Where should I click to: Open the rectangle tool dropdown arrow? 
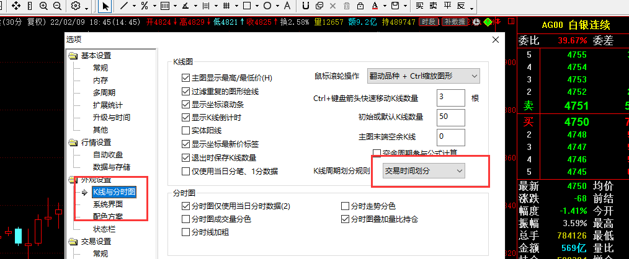[x=256, y=6]
